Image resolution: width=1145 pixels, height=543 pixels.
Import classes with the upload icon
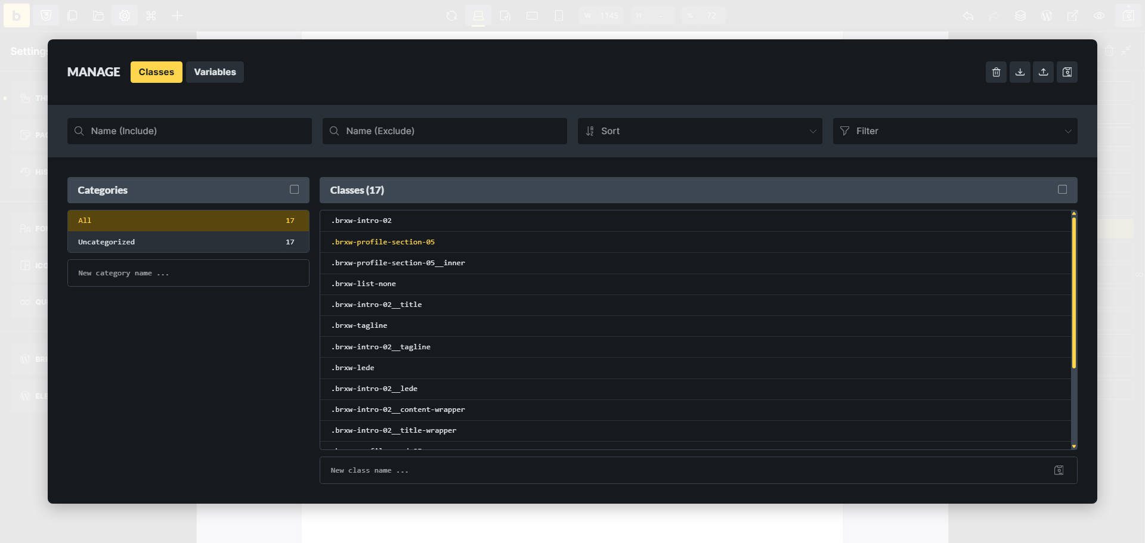1043,72
